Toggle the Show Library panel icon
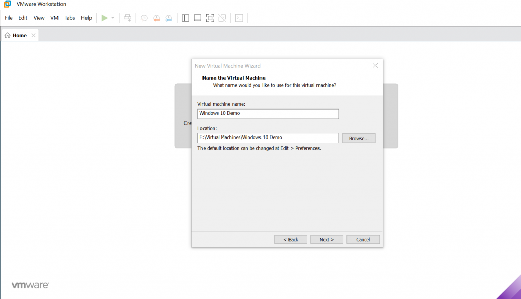Image resolution: width=521 pixels, height=299 pixels. pos(185,18)
